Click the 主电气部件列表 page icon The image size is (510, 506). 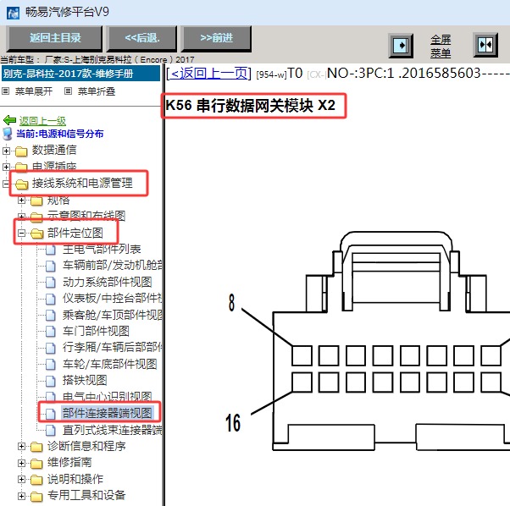coord(51,250)
